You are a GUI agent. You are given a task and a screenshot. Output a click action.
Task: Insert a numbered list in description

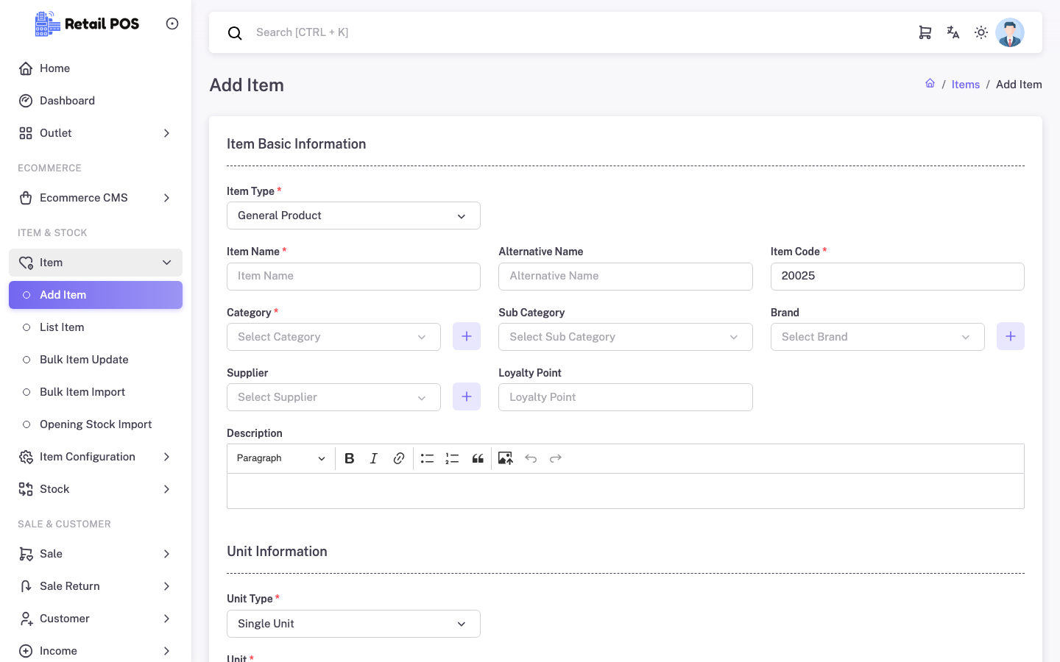coord(452,458)
